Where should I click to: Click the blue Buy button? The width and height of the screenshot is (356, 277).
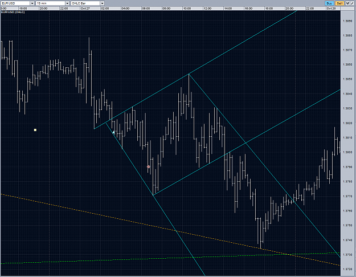[x=329, y=3]
